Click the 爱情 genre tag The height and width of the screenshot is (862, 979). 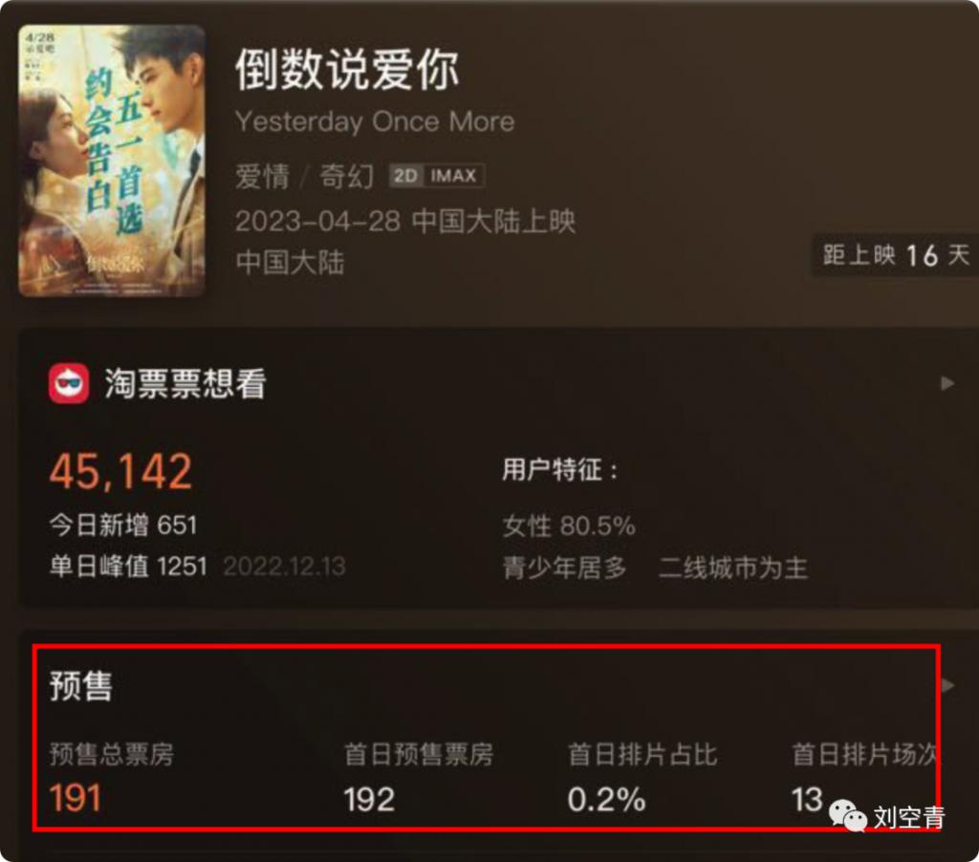pyautogui.click(x=263, y=176)
